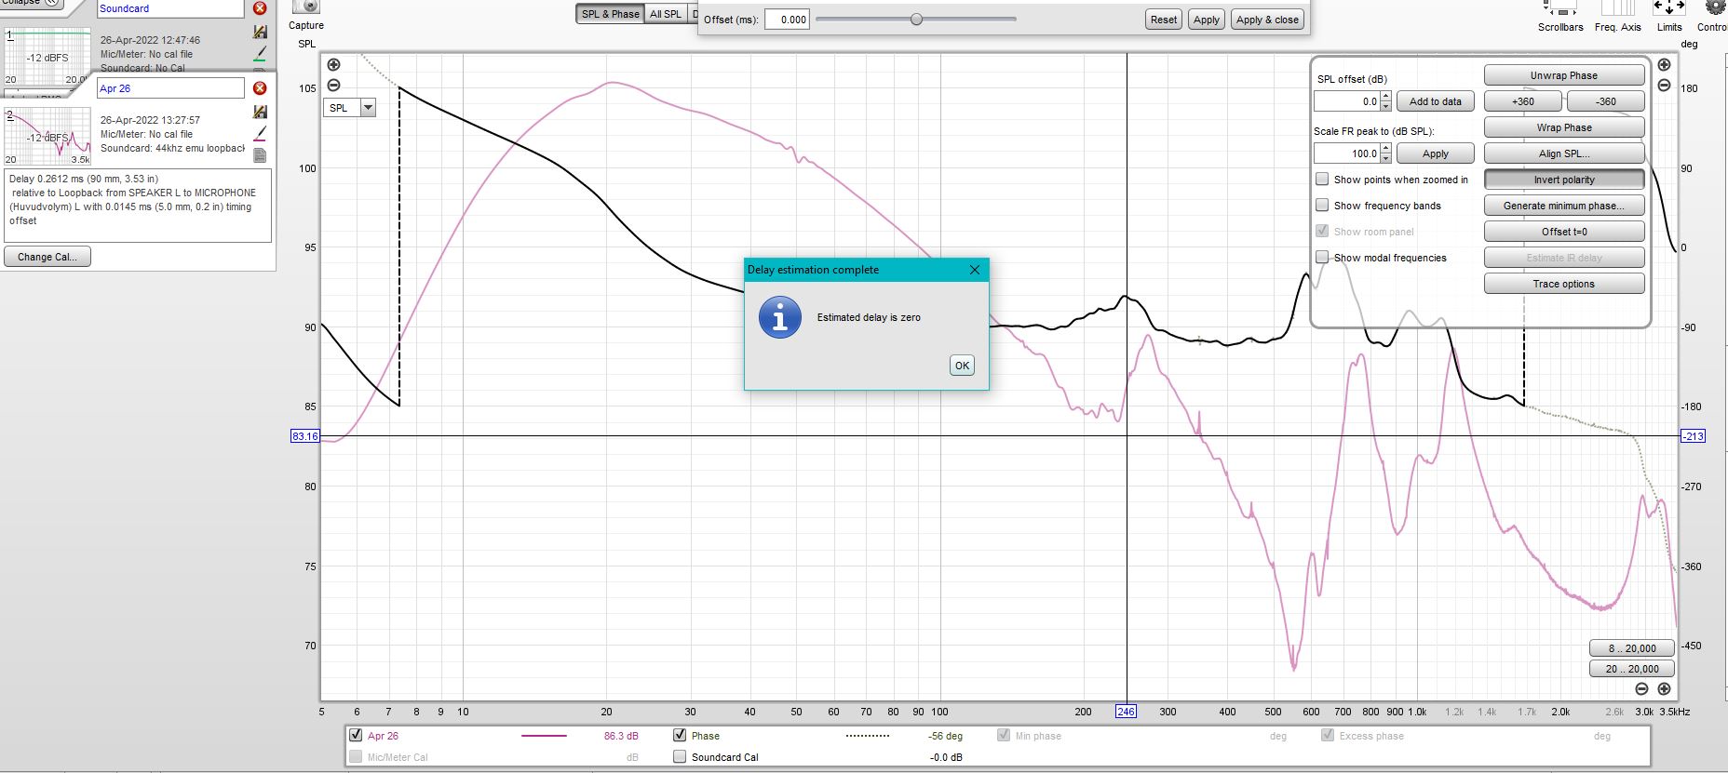
Task: Open the SPL axis type dropdown
Action: tap(368, 108)
